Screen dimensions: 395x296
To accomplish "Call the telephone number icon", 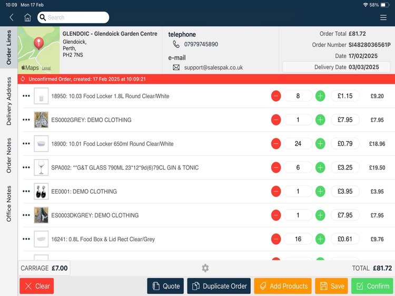I will (x=176, y=44).
